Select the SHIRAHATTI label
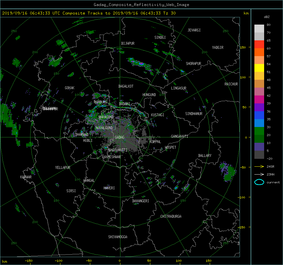Screen dimensions: 283x265 [118, 150]
